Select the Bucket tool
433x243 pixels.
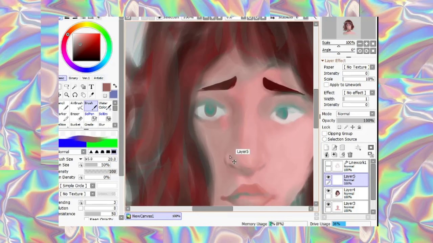77,125
